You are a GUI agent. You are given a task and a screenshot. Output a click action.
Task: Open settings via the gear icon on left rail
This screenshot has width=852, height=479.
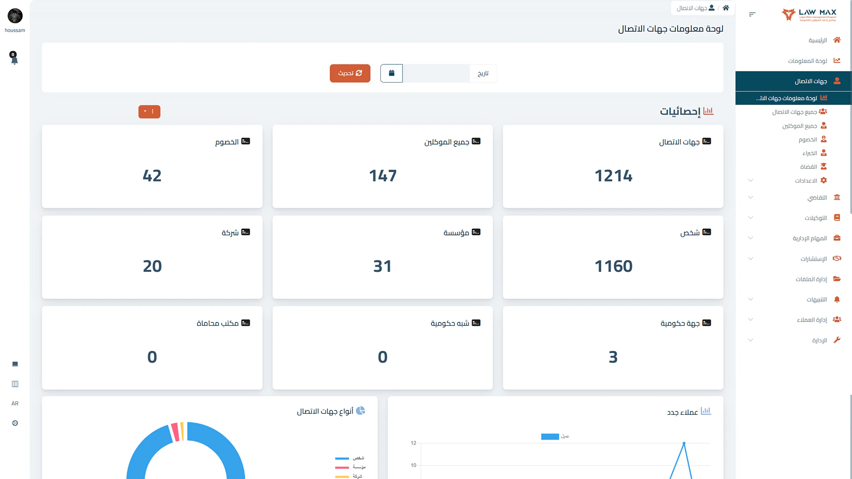[x=15, y=423]
